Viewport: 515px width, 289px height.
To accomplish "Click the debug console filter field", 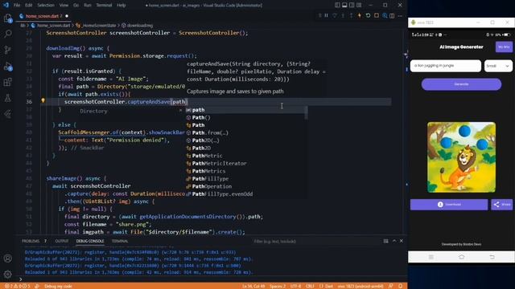I will (315, 241).
